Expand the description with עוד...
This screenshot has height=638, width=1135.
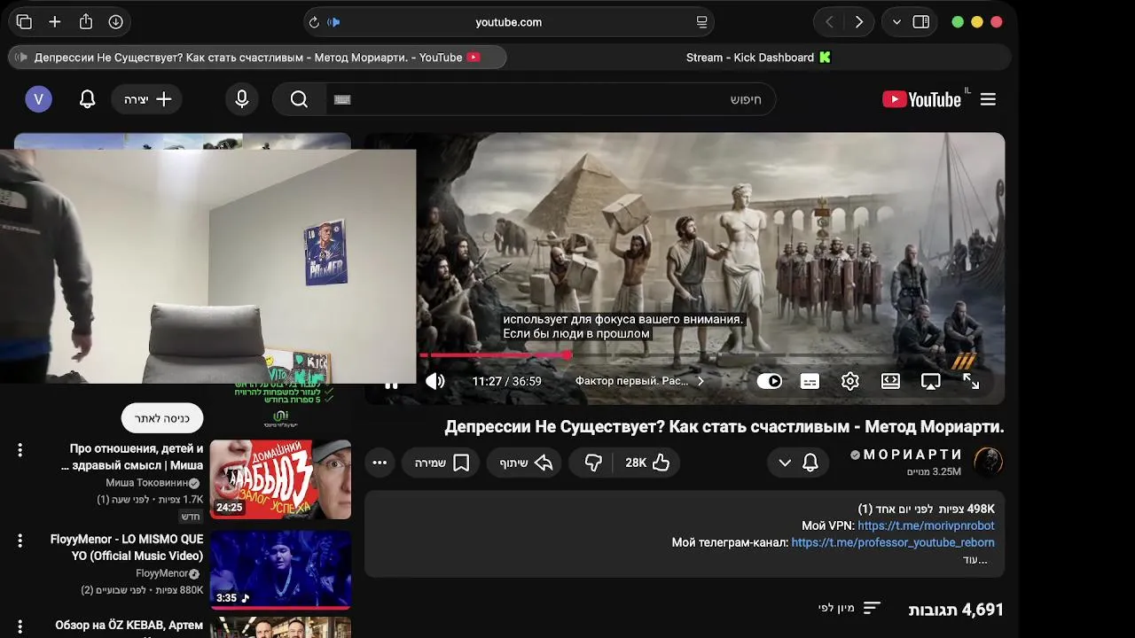click(975, 560)
